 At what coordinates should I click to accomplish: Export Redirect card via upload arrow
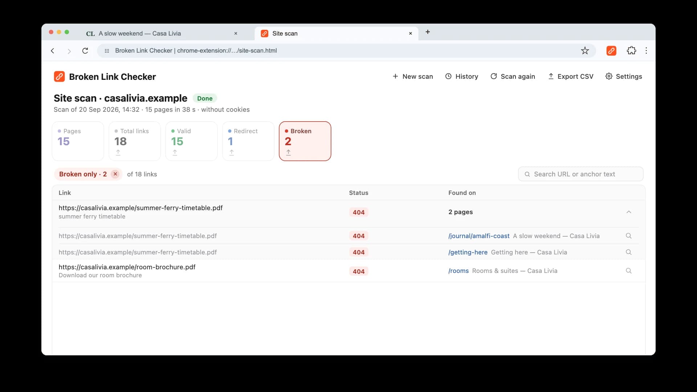coord(232,152)
